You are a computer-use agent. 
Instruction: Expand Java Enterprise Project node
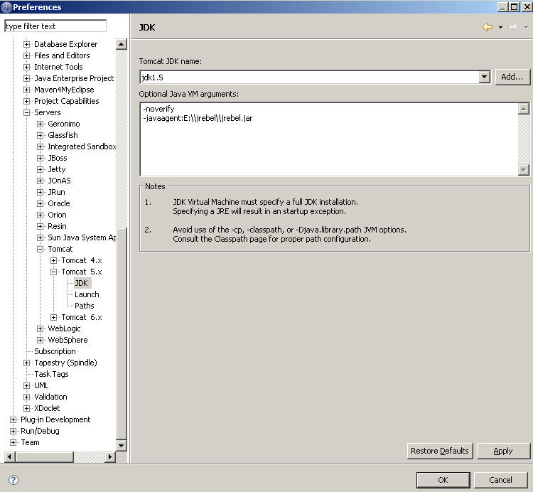(x=26, y=78)
